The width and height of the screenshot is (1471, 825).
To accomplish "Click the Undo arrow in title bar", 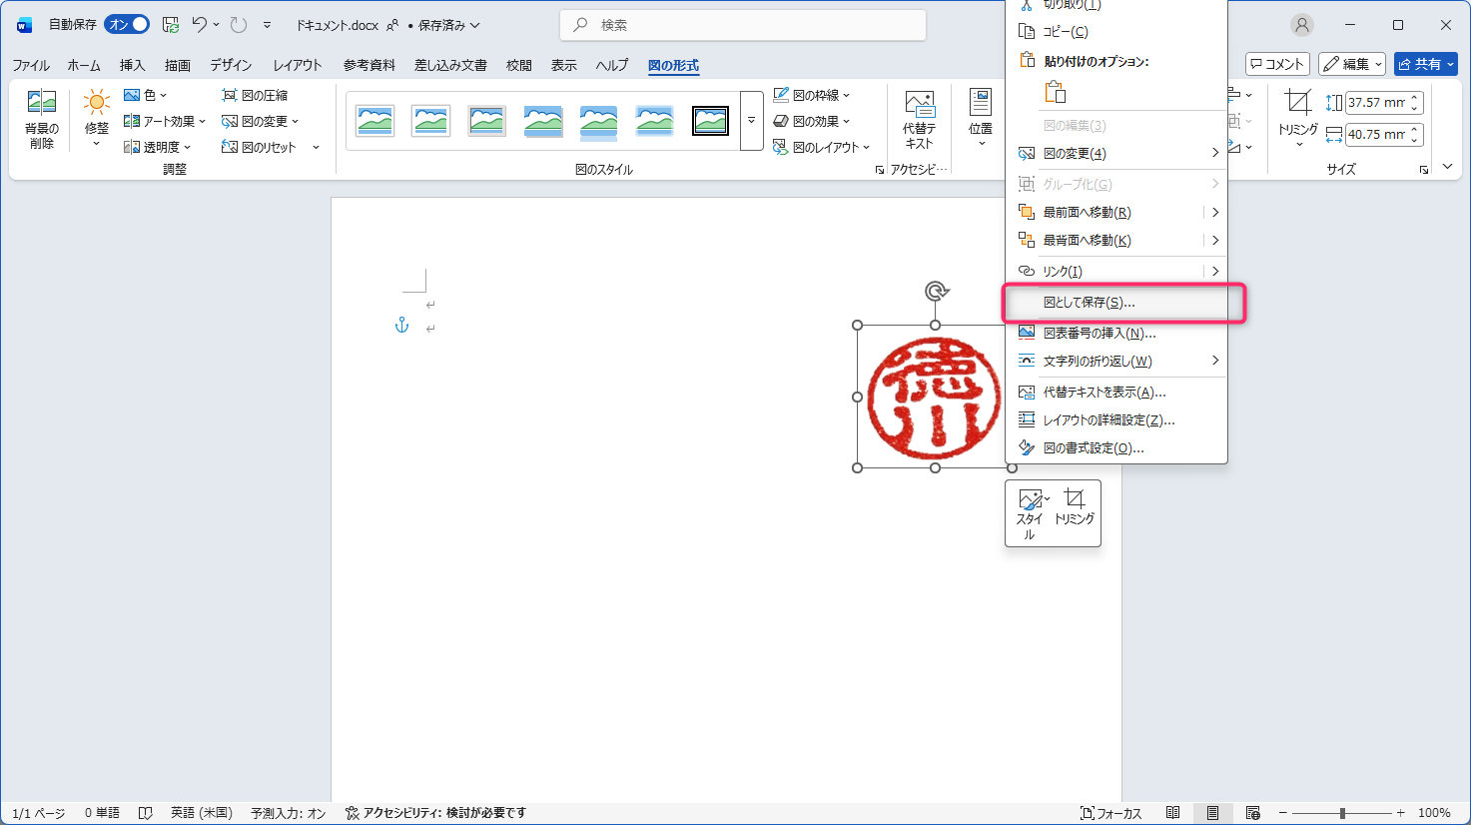I will pyautogui.click(x=200, y=25).
